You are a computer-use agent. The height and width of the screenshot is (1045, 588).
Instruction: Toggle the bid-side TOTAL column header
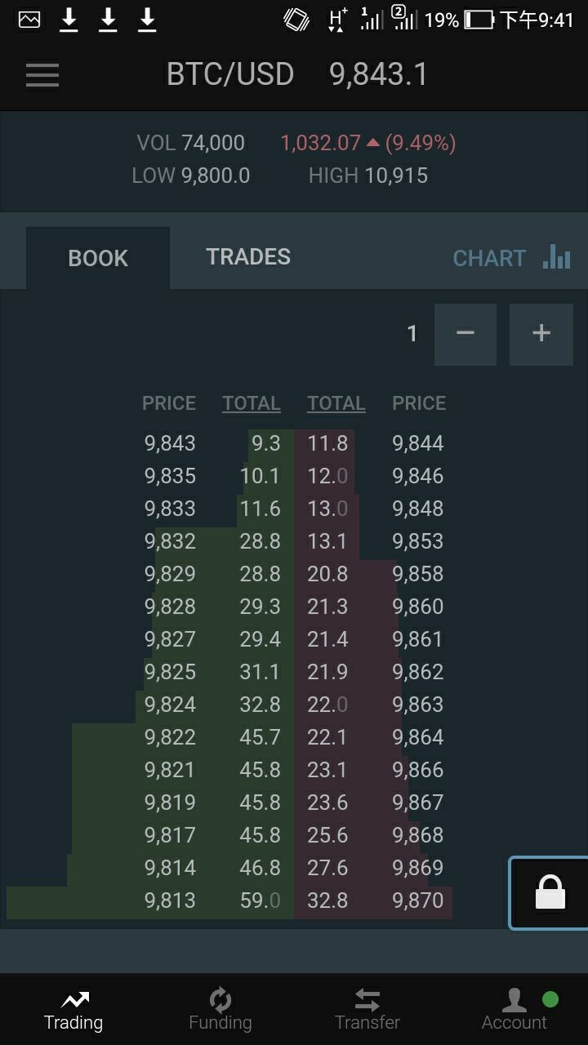[x=252, y=403]
